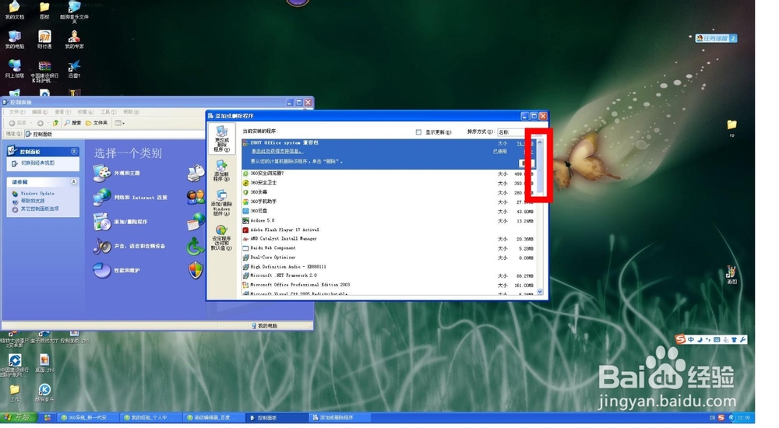Screen dimensions: 779x428
Task: Switch to 360导航 taskbar button
Action: pyautogui.click(x=89, y=418)
